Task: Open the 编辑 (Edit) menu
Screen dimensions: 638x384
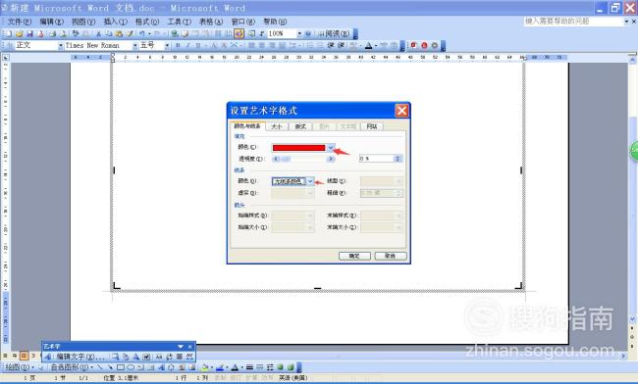Action: 51,22
